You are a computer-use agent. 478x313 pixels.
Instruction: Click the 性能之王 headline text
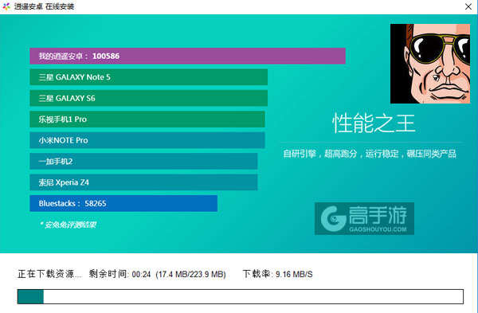point(374,123)
